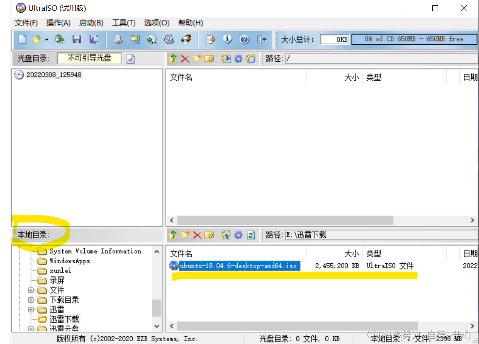Open the 操作(A) menu
This screenshot has height=344, width=479.
tap(58, 23)
